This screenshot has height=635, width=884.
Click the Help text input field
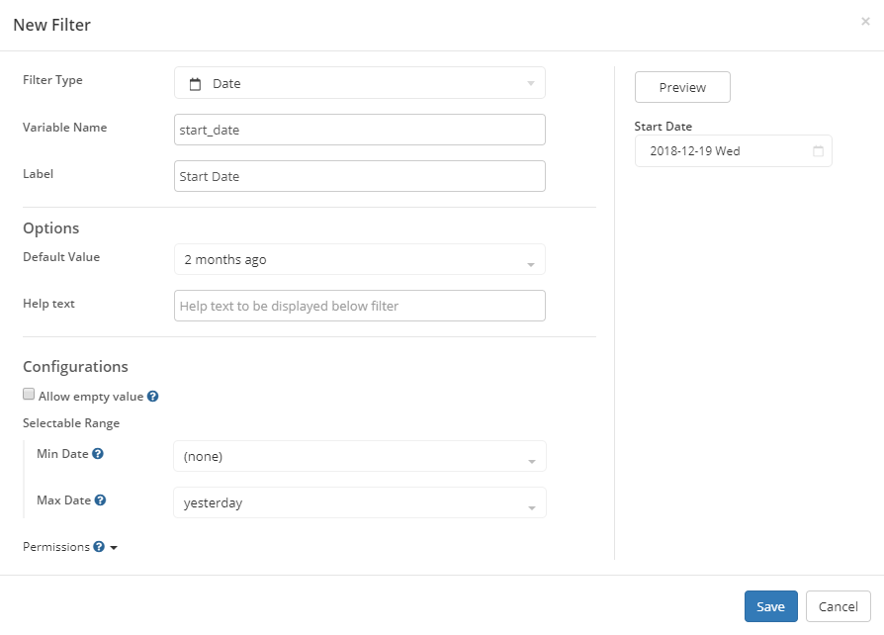[x=360, y=306]
